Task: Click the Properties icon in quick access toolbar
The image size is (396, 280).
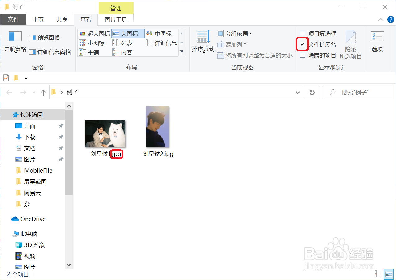Action: [x=6, y=78]
